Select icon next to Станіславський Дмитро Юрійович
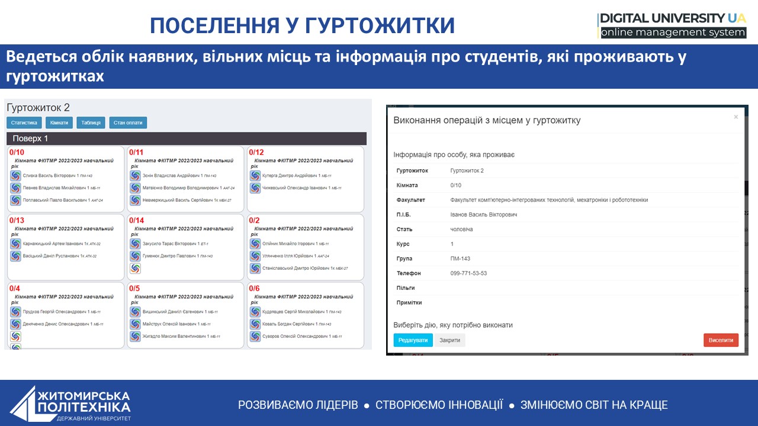The height and width of the screenshot is (426, 758). 255,269
